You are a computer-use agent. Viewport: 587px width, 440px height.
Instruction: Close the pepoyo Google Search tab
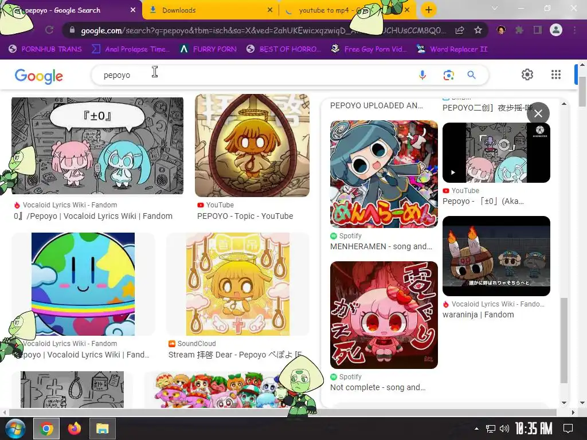pyautogui.click(x=132, y=10)
